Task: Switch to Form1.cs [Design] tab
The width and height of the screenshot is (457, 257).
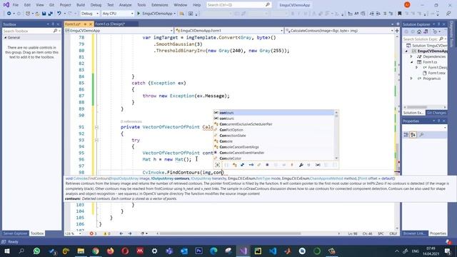Action: pyautogui.click(x=110, y=24)
